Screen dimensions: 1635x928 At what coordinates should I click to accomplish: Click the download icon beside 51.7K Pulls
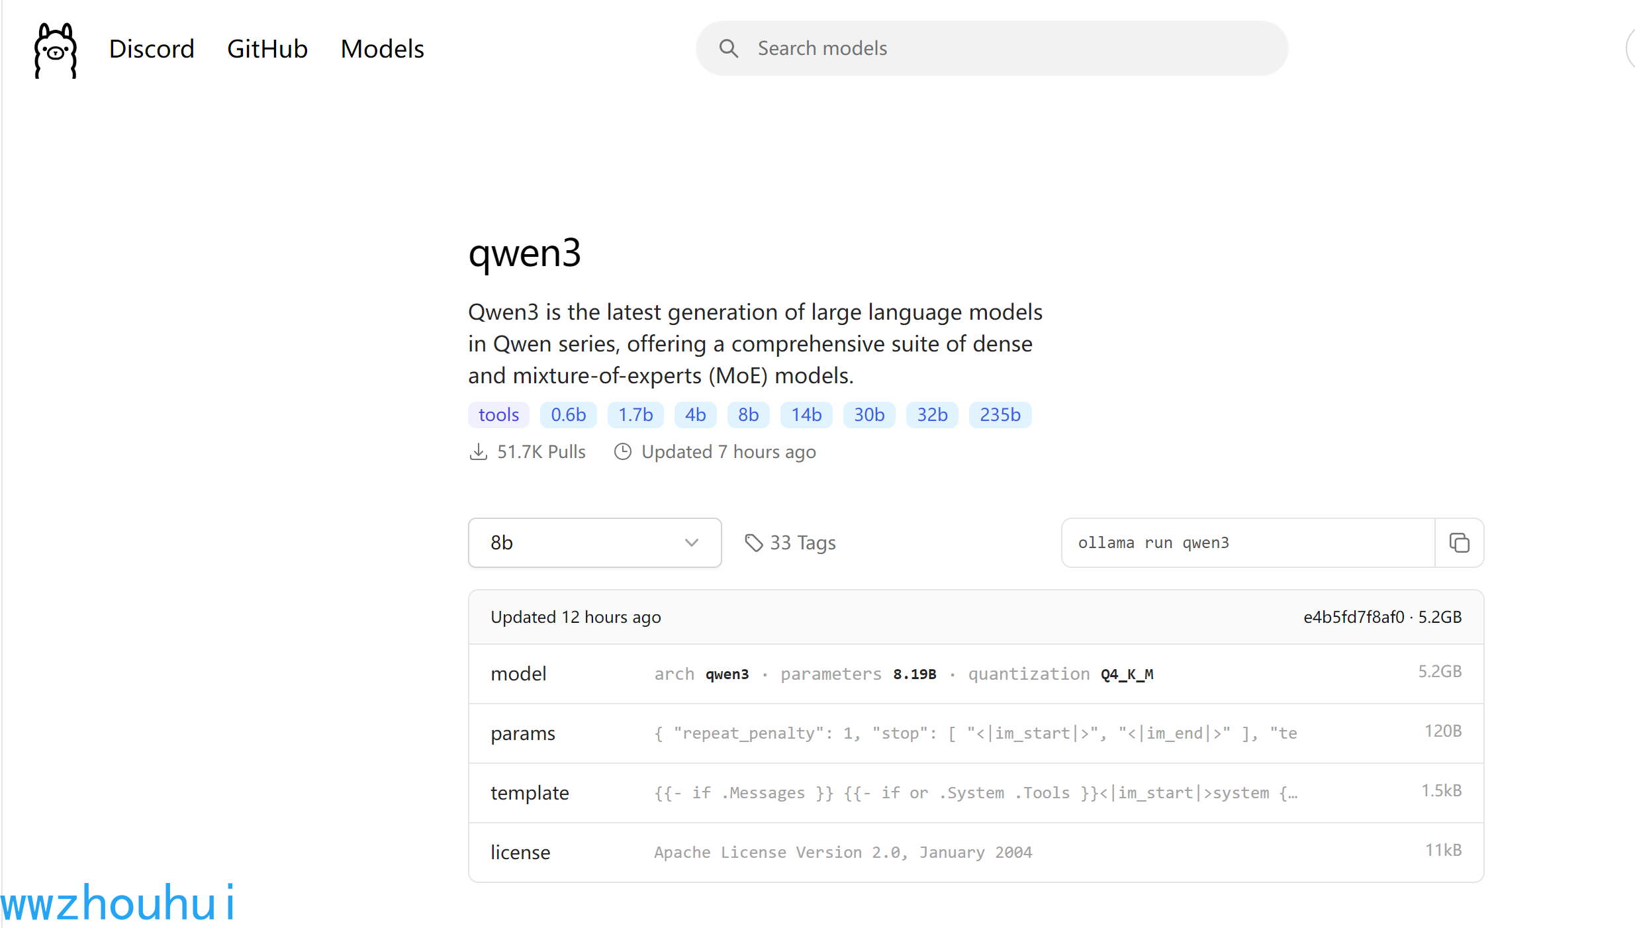point(479,451)
